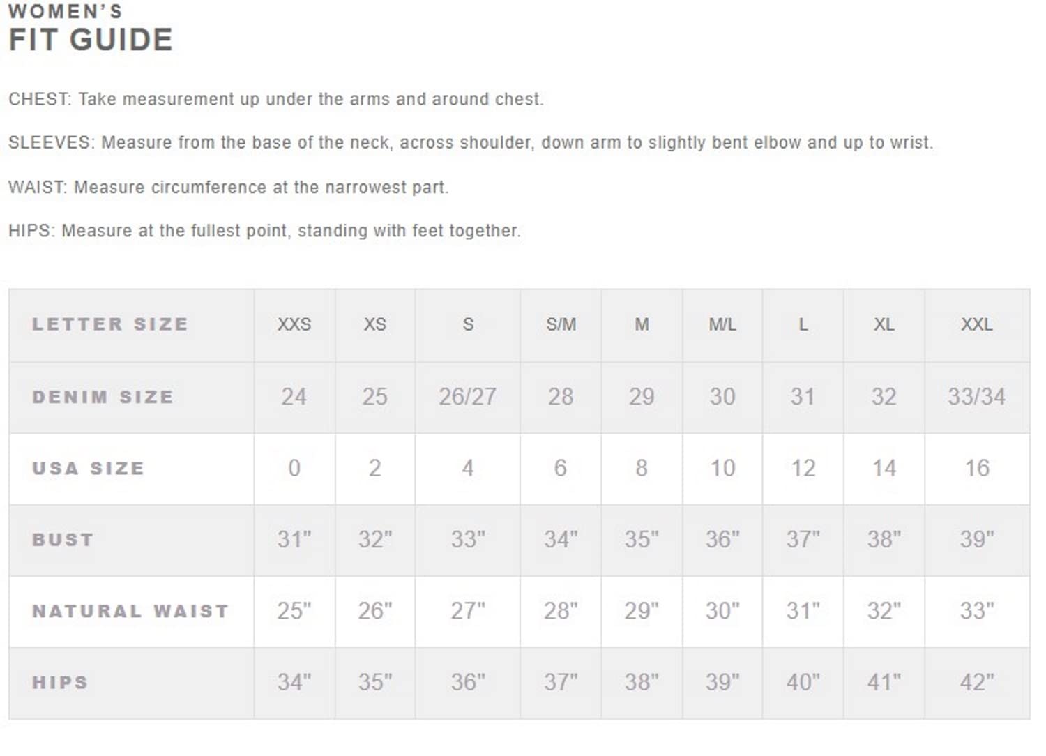Click the CHEST measurement instruction text
The width and height of the screenshot is (1046, 756).
pos(275,99)
